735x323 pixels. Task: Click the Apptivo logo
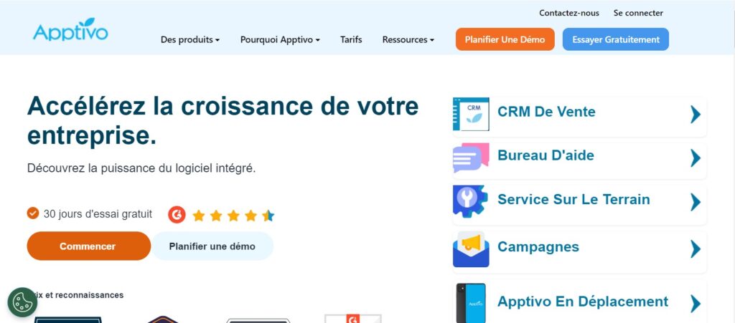pyautogui.click(x=70, y=29)
